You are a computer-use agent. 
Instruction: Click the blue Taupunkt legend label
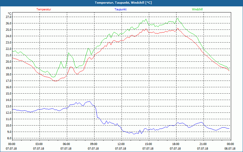click(120, 9)
